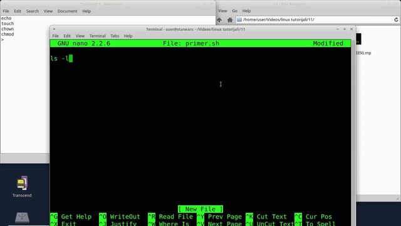Open Help menu in File Manager
Viewport: 401px width, 226px height.
[246, 11]
